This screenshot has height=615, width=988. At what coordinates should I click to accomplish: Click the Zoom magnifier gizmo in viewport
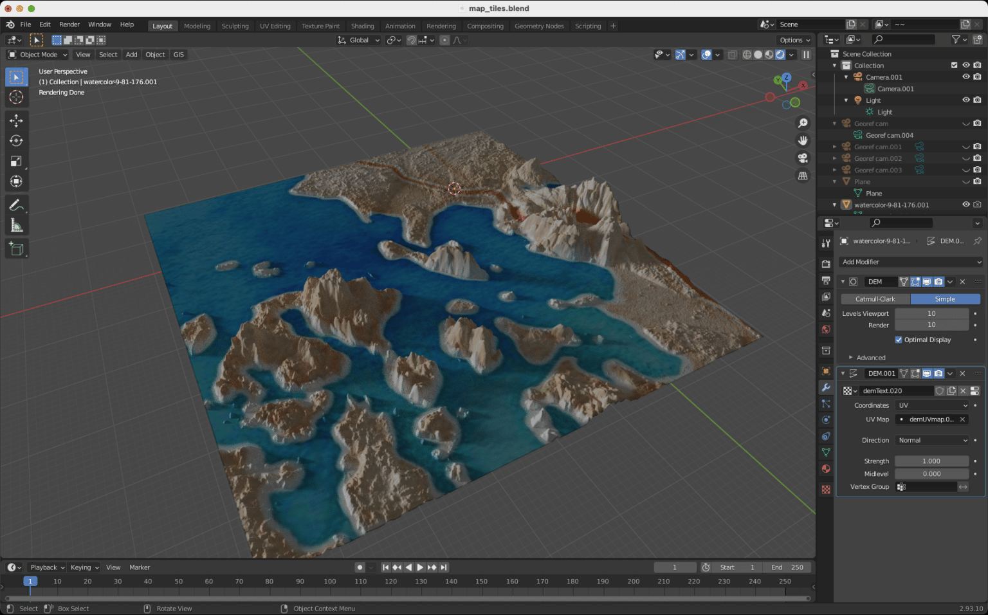click(803, 122)
